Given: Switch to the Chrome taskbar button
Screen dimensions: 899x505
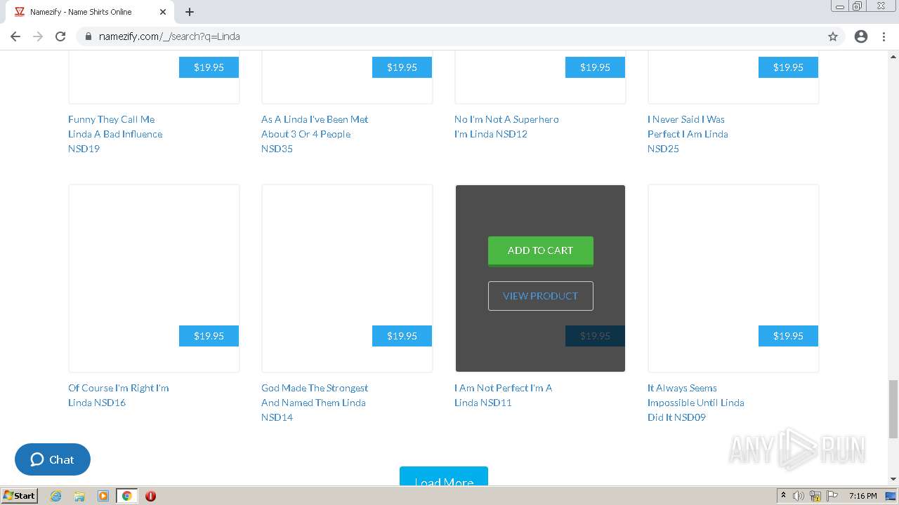Looking at the screenshot, I should (126, 496).
